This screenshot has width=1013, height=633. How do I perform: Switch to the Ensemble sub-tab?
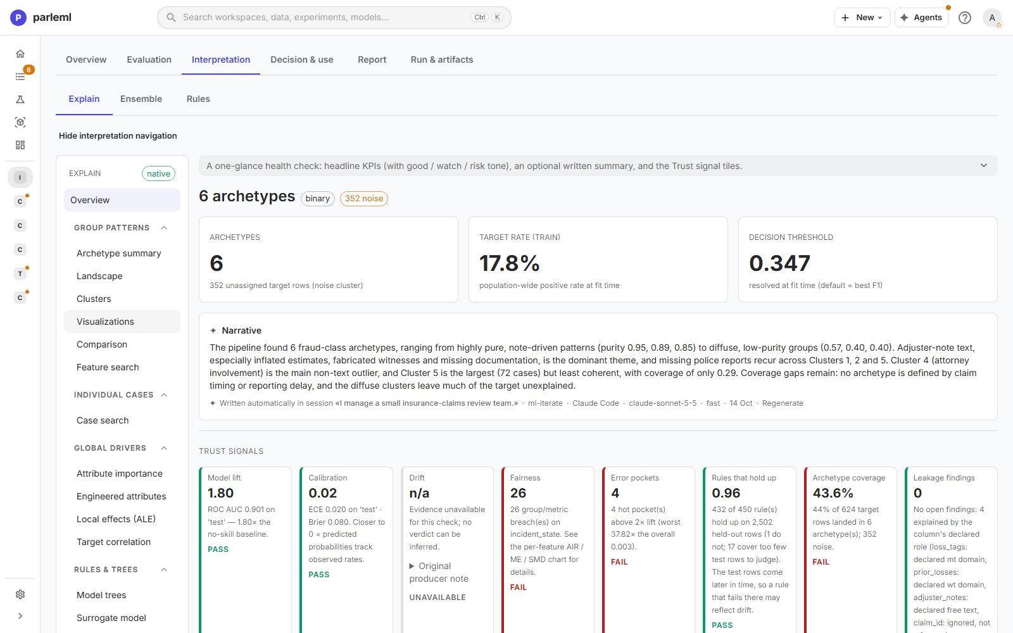tap(141, 99)
